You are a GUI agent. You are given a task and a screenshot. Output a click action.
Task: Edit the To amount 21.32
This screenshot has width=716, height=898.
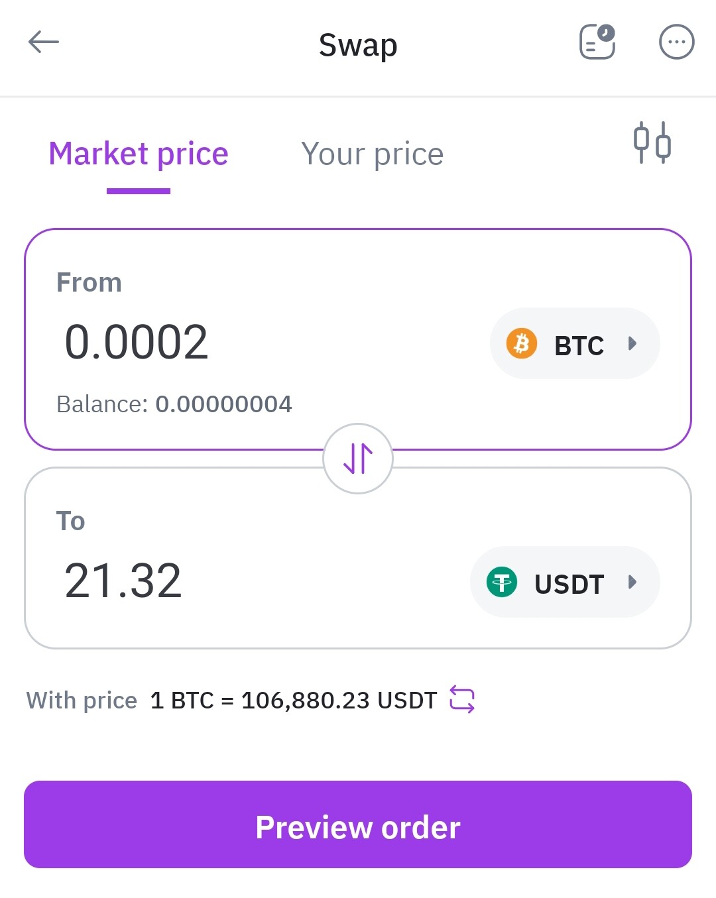(x=123, y=581)
